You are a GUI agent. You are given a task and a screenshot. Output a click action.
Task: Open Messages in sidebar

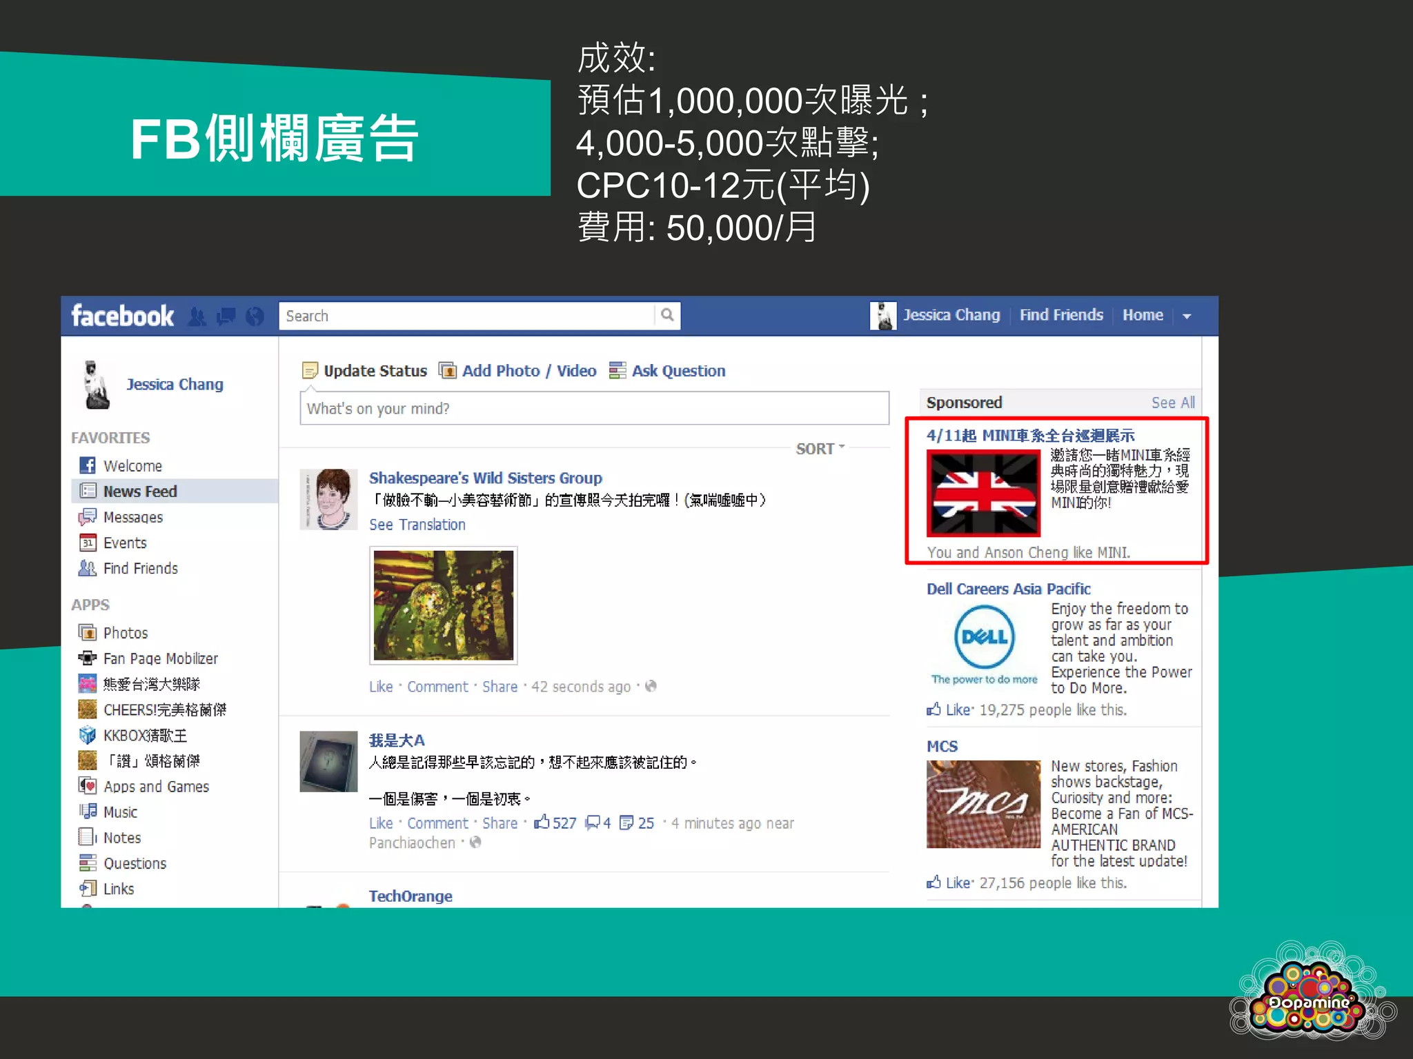tap(121, 517)
